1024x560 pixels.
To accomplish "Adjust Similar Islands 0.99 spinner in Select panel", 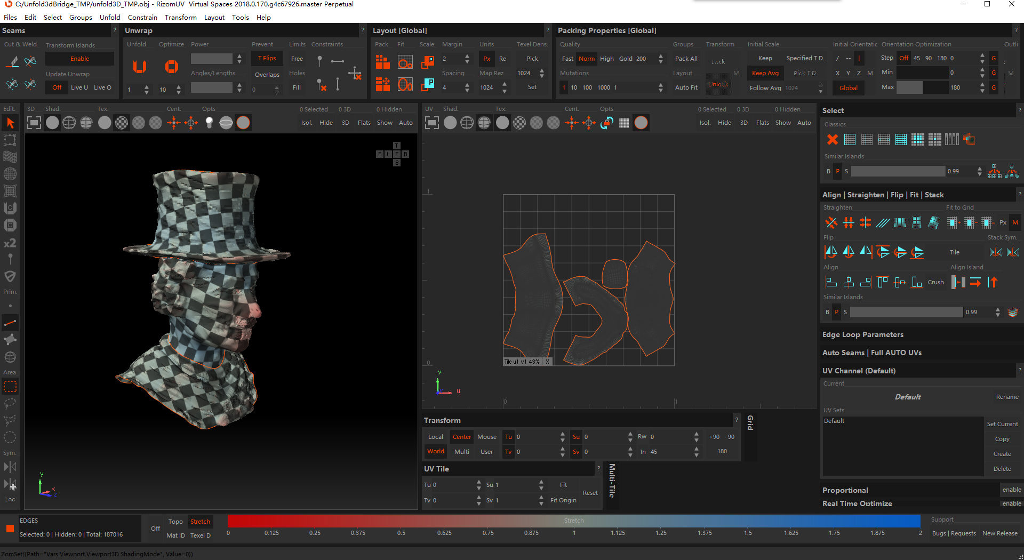I will [x=979, y=171].
